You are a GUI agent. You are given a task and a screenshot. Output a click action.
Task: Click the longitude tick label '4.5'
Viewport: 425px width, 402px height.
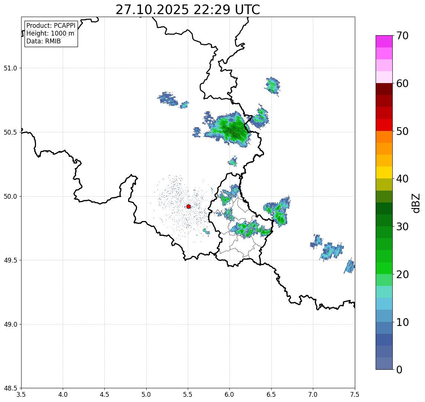(105, 395)
